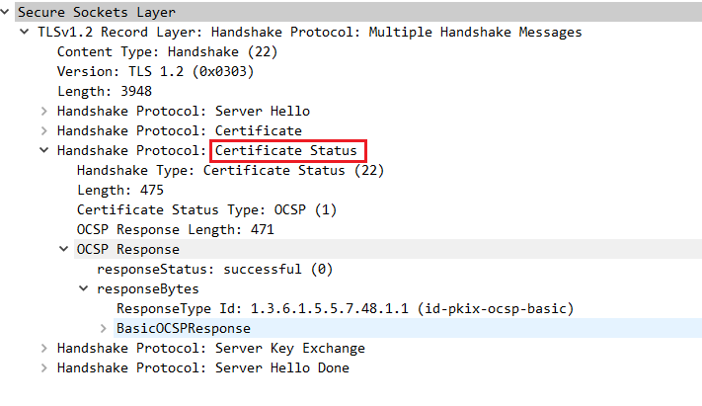Select Server Hello Done row text
This screenshot has height=406, width=702.
click(203, 367)
